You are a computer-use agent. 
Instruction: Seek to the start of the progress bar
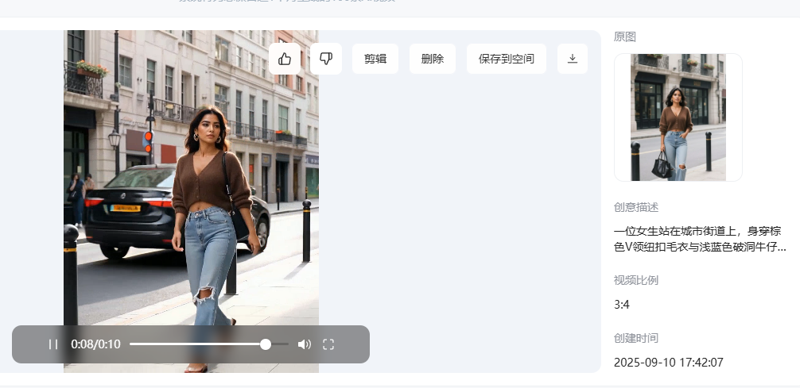(x=132, y=344)
